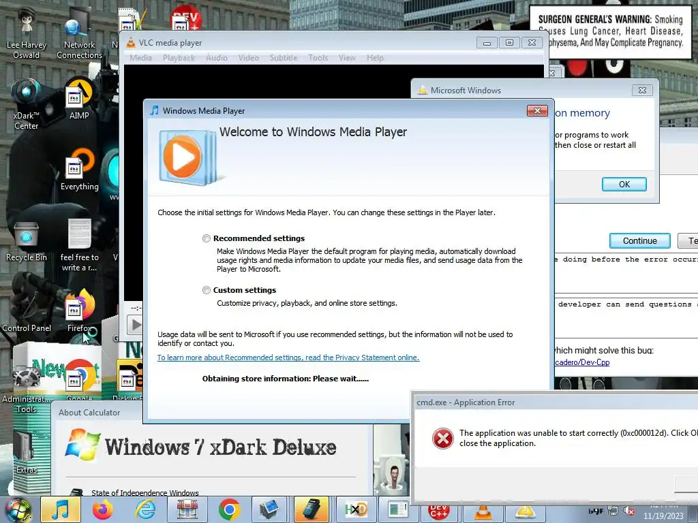The width and height of the screenshot is (698, 523).
Task: Open Internet Explorer from the taskbar
Action: pyautogui.click(x=145, y=509)
